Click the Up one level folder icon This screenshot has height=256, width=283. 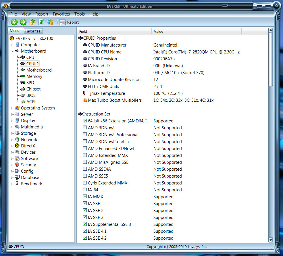point(32,22)
